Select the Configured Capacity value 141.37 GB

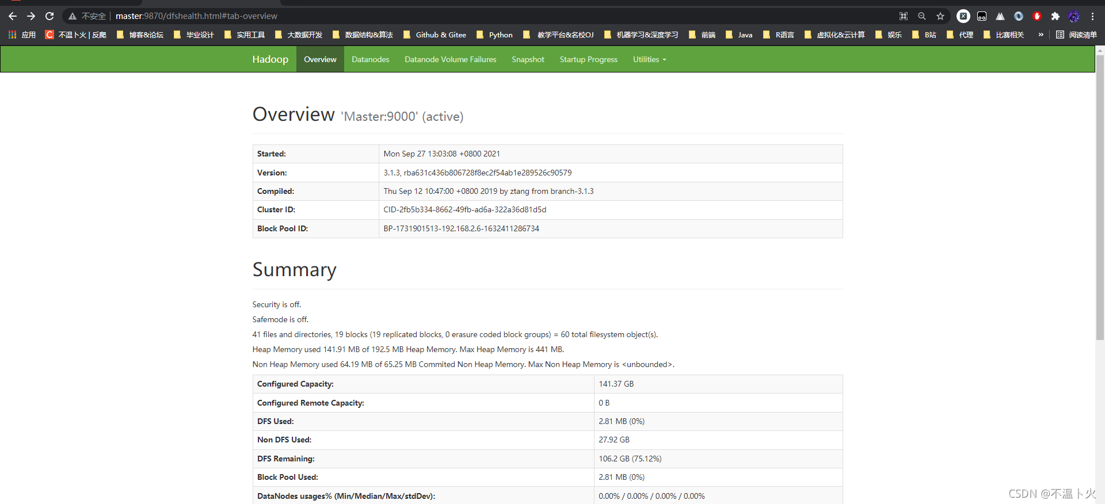[x=616, y=384]
